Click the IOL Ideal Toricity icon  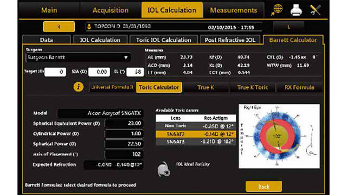(x=164, y=169)
